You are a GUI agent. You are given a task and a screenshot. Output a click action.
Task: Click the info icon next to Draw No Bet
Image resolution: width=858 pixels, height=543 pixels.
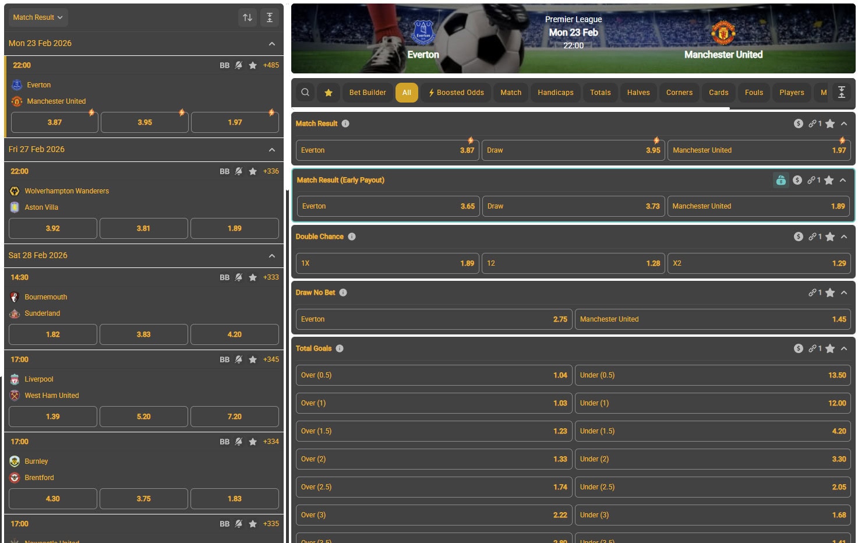tap(343, 292)
